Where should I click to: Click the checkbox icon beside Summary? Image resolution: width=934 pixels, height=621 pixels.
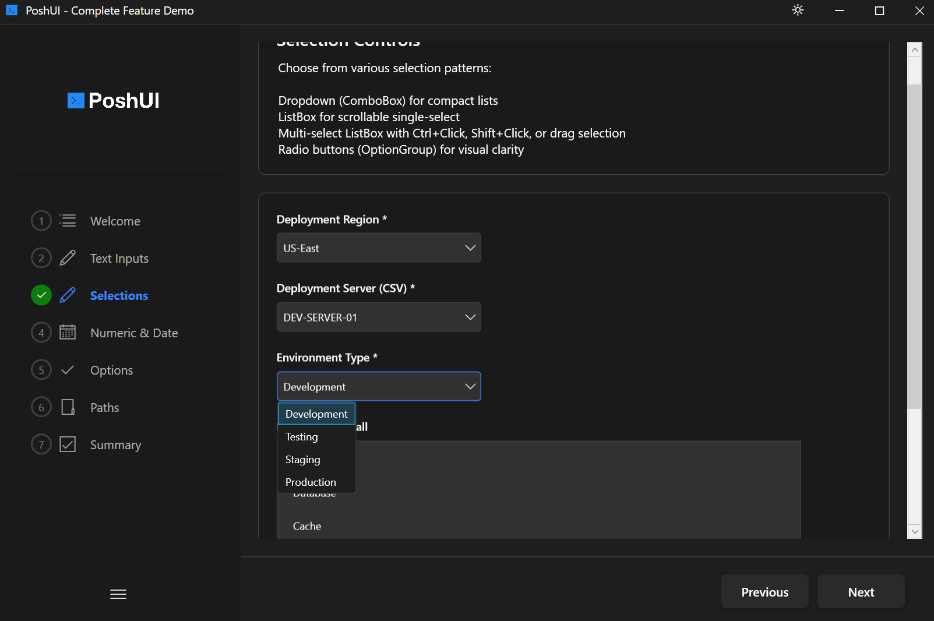[68, 444]
